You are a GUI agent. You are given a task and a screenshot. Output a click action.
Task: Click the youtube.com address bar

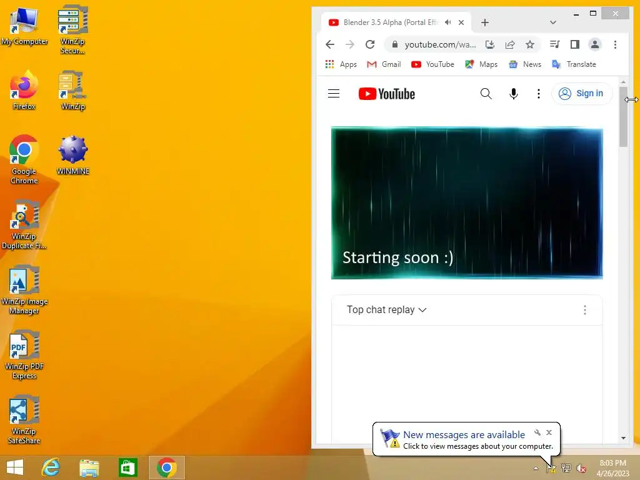[440, 44]
